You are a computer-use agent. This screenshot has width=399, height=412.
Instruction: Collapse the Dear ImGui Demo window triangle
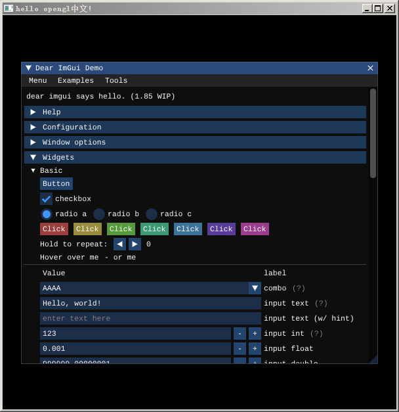[x=28, y=68]
